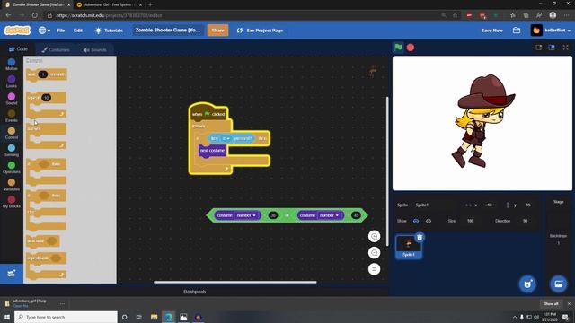Open the kellerflint account dropdown
575x323 pixels.
pyautogui.click(x=551, y=31)
